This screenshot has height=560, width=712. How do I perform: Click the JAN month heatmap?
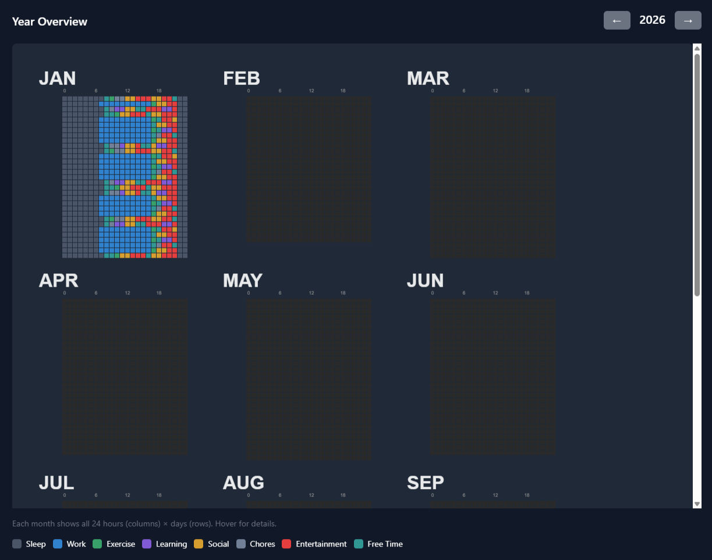coord(123,176)
